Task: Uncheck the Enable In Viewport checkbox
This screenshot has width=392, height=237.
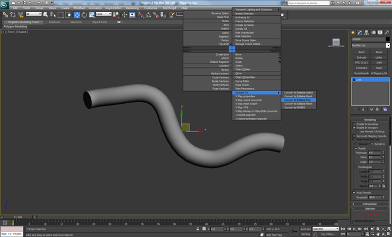Action: point(354,128)
